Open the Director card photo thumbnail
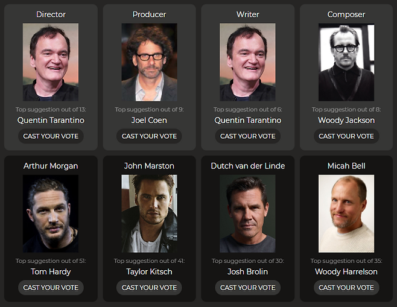The width and height of the screenshot is (397, 307). click(x=51, y=62)
